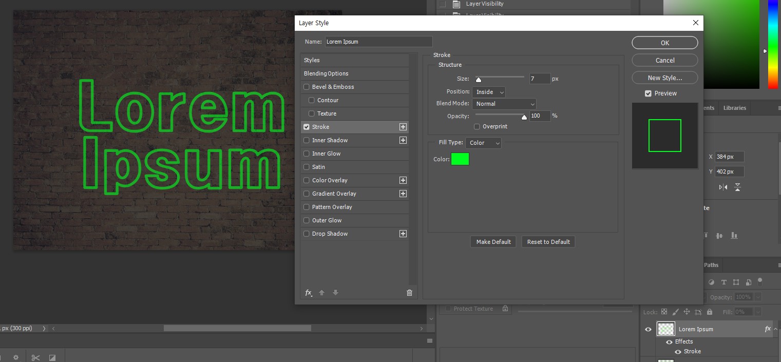Hide Stroke effect eye in Layers panel
Viewport: 781px width, 362px height.
[x=678, y=352]
